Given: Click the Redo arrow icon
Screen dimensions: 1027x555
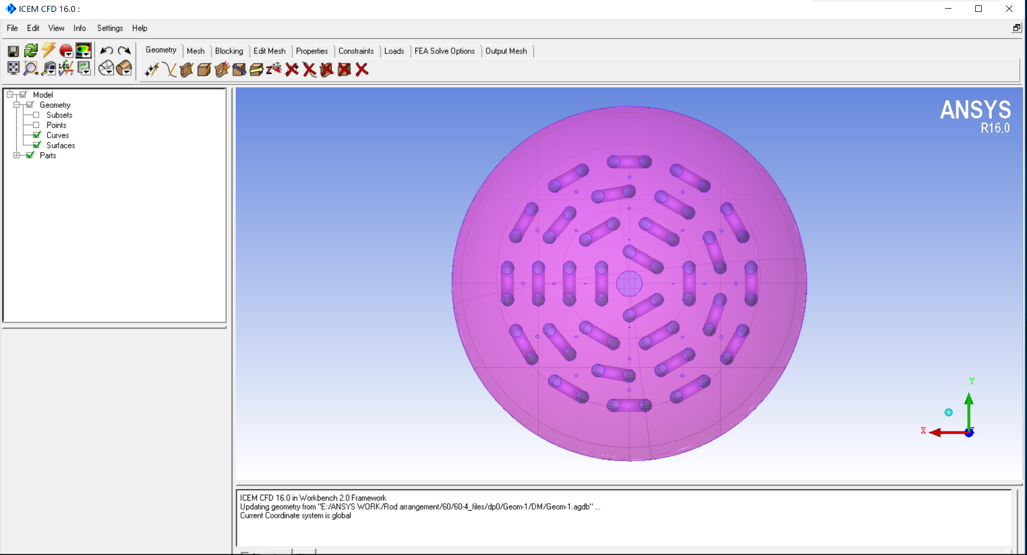Looking at the screenshot, I should coord(124,51).
